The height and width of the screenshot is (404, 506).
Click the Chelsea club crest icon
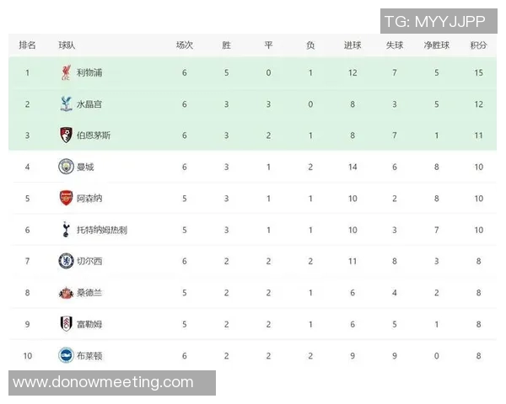pyautogui.click(x=66, y=261)
